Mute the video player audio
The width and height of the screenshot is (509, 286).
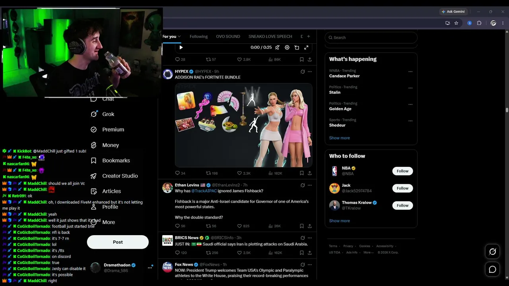point(278,47)
